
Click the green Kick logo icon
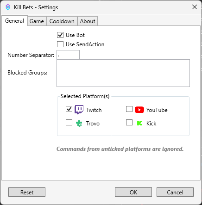click(x=139, y=123)
